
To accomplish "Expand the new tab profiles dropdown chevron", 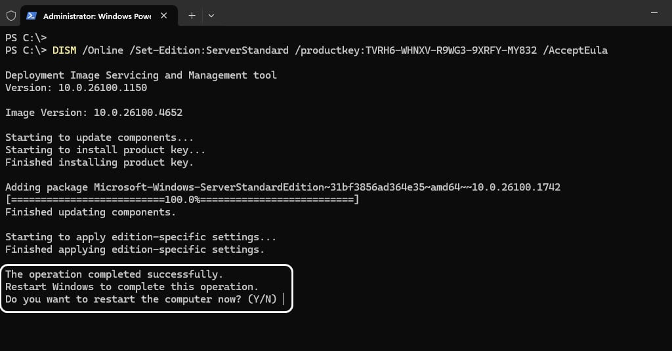I will coord(211,16).
